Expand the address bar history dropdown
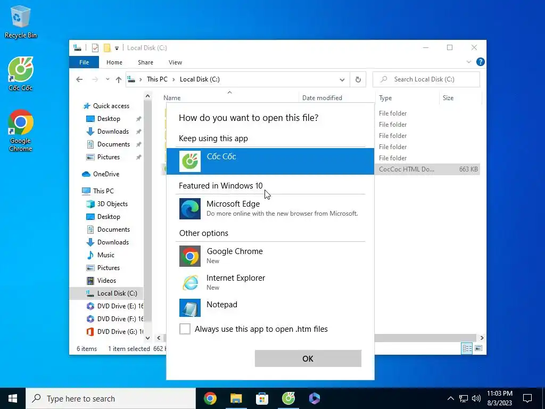Image resolution: width=545 pixels, height=409 pixels. 342,80
